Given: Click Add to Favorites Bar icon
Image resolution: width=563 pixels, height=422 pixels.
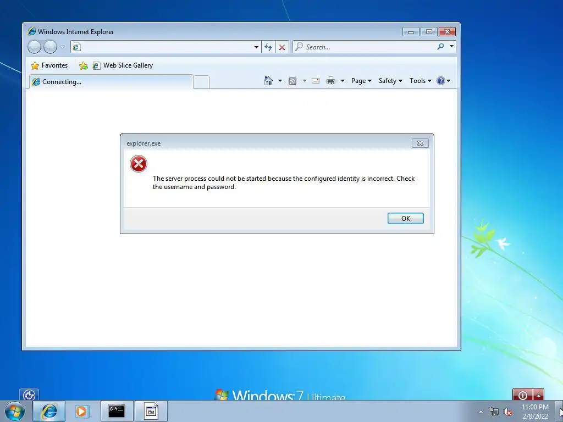Looking at the screenshot, I should pos(84,65).
